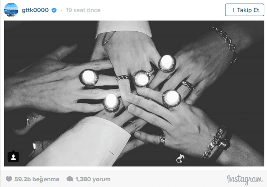
Task: Open the 59.2b beğenme likes count
Action: (37, 179)
